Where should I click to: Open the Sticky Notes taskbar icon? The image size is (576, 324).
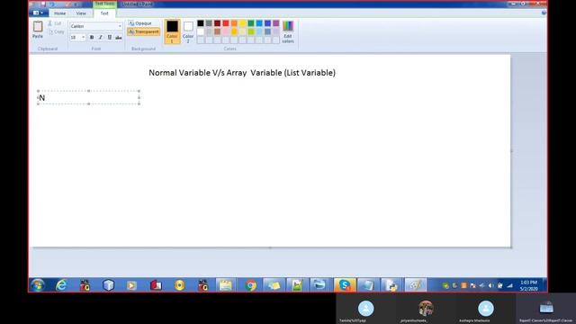tap(274, 285)
